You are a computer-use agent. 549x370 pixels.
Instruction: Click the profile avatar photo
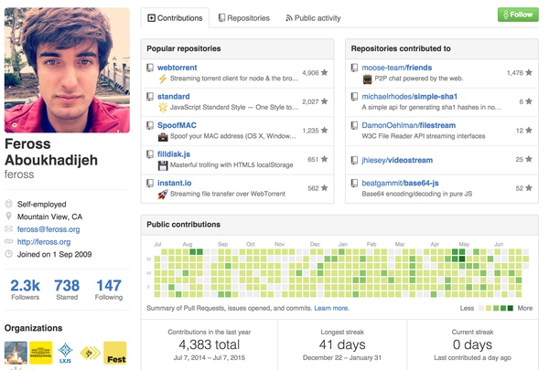[67, 70]
